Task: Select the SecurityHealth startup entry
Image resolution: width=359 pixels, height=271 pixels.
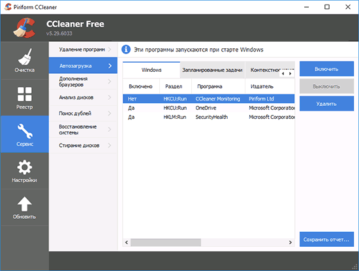Action: point(209,117)
